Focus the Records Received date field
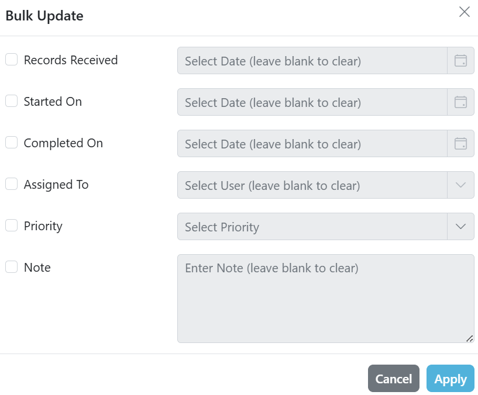 [x=312, y=60]
